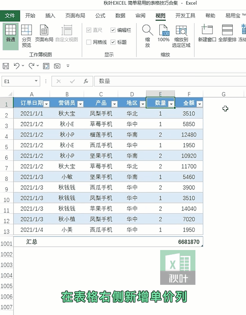Click the form icon in quick access toolbar

click(x=46, y=66)
